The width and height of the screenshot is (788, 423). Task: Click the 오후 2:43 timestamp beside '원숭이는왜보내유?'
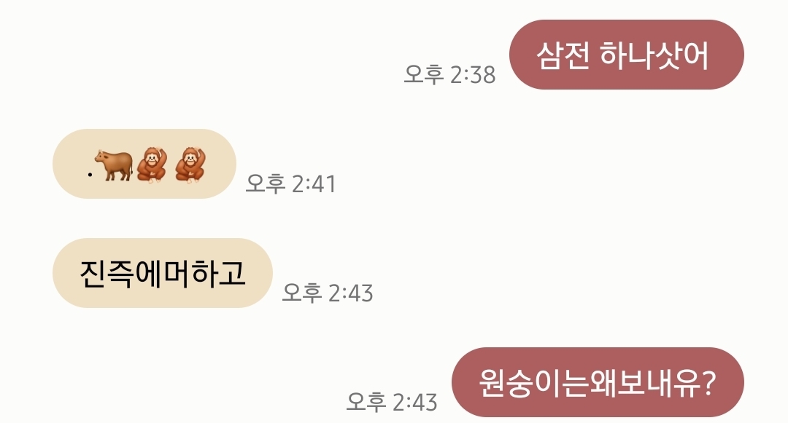392,402
